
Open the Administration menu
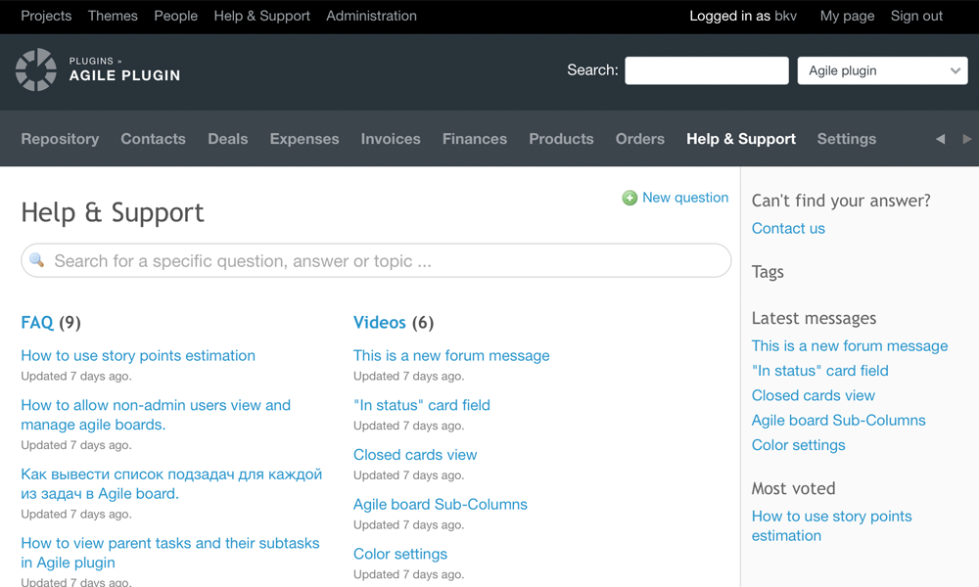(x=371, y=16)
